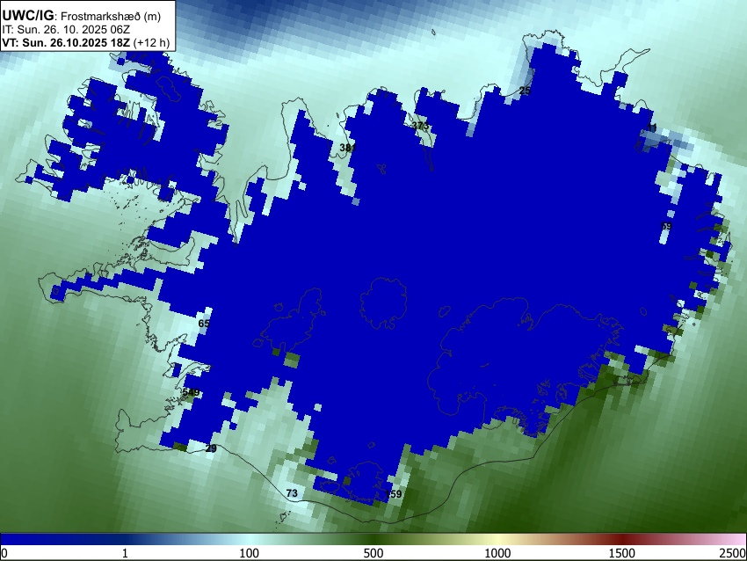Click the colorbar label 2500

[x=733, y=553]
